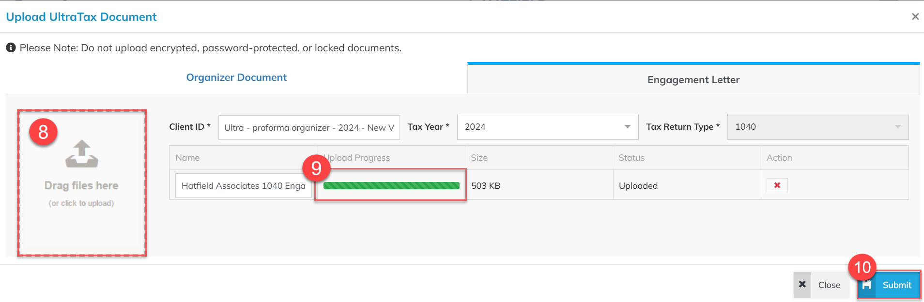Click the red number 9 annotation badge
The width and height of the screenshot is (924, 302).
tap(316, 168)
